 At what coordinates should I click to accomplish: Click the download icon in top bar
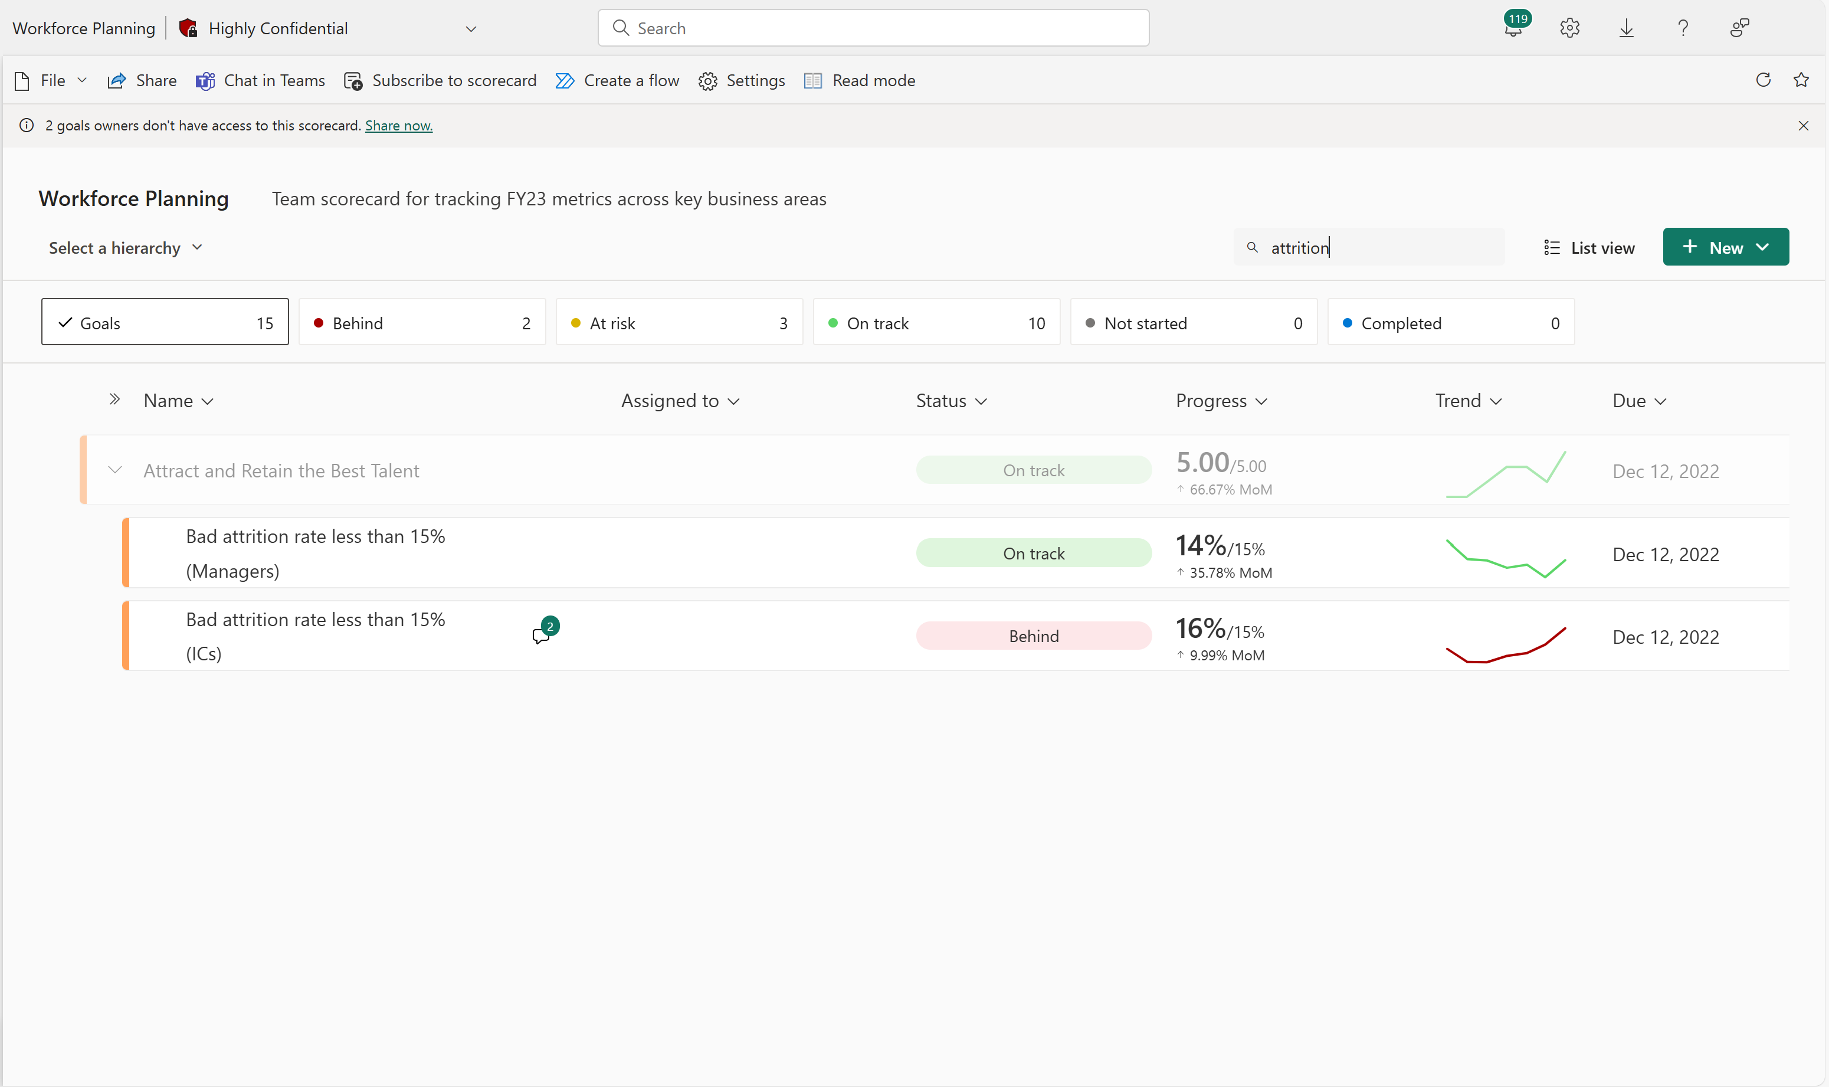1627,27
